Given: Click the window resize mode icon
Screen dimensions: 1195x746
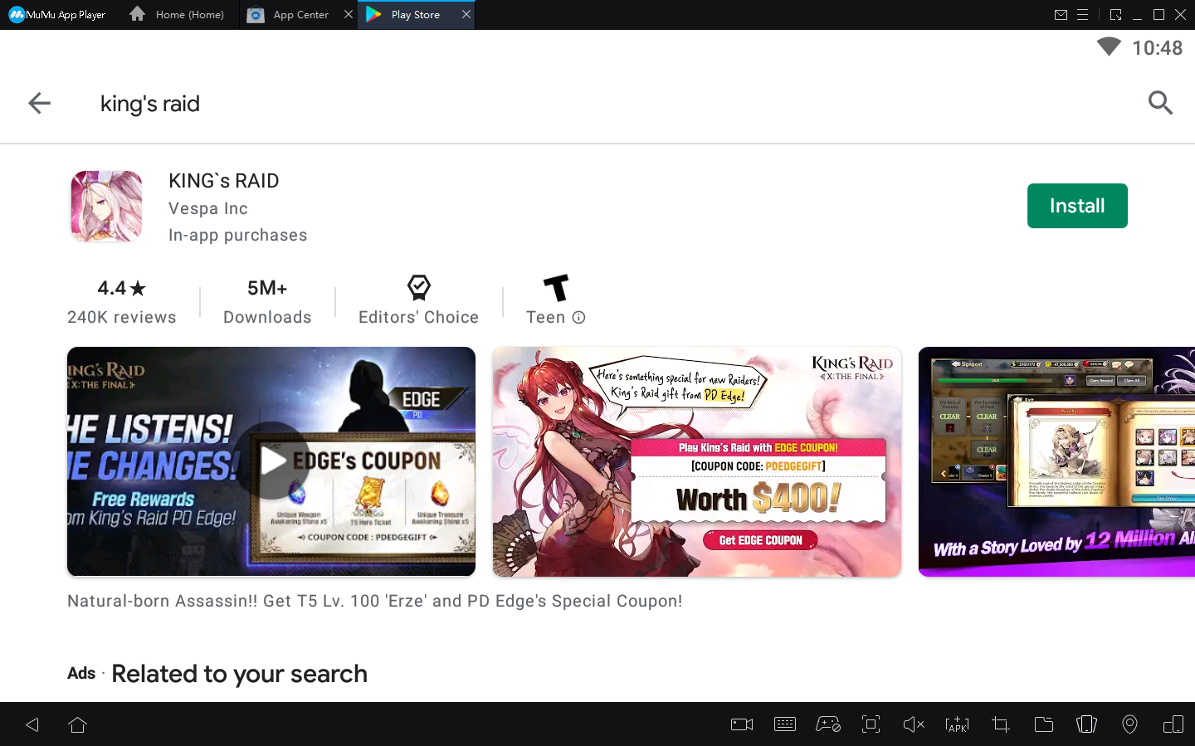Looking at the screenshot, I should [1115, 15].
